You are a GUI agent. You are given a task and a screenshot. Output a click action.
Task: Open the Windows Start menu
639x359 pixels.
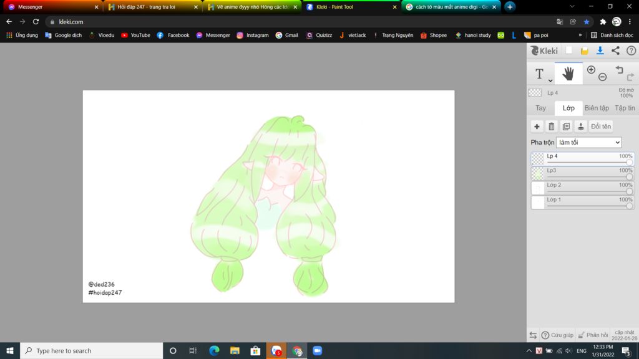coord(10,350)
